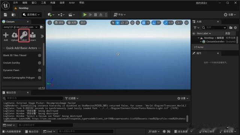Screen dimensions: 240x135
Task: Open the Blueprints toolbar dropdown
Action: [x=61, y=15]
